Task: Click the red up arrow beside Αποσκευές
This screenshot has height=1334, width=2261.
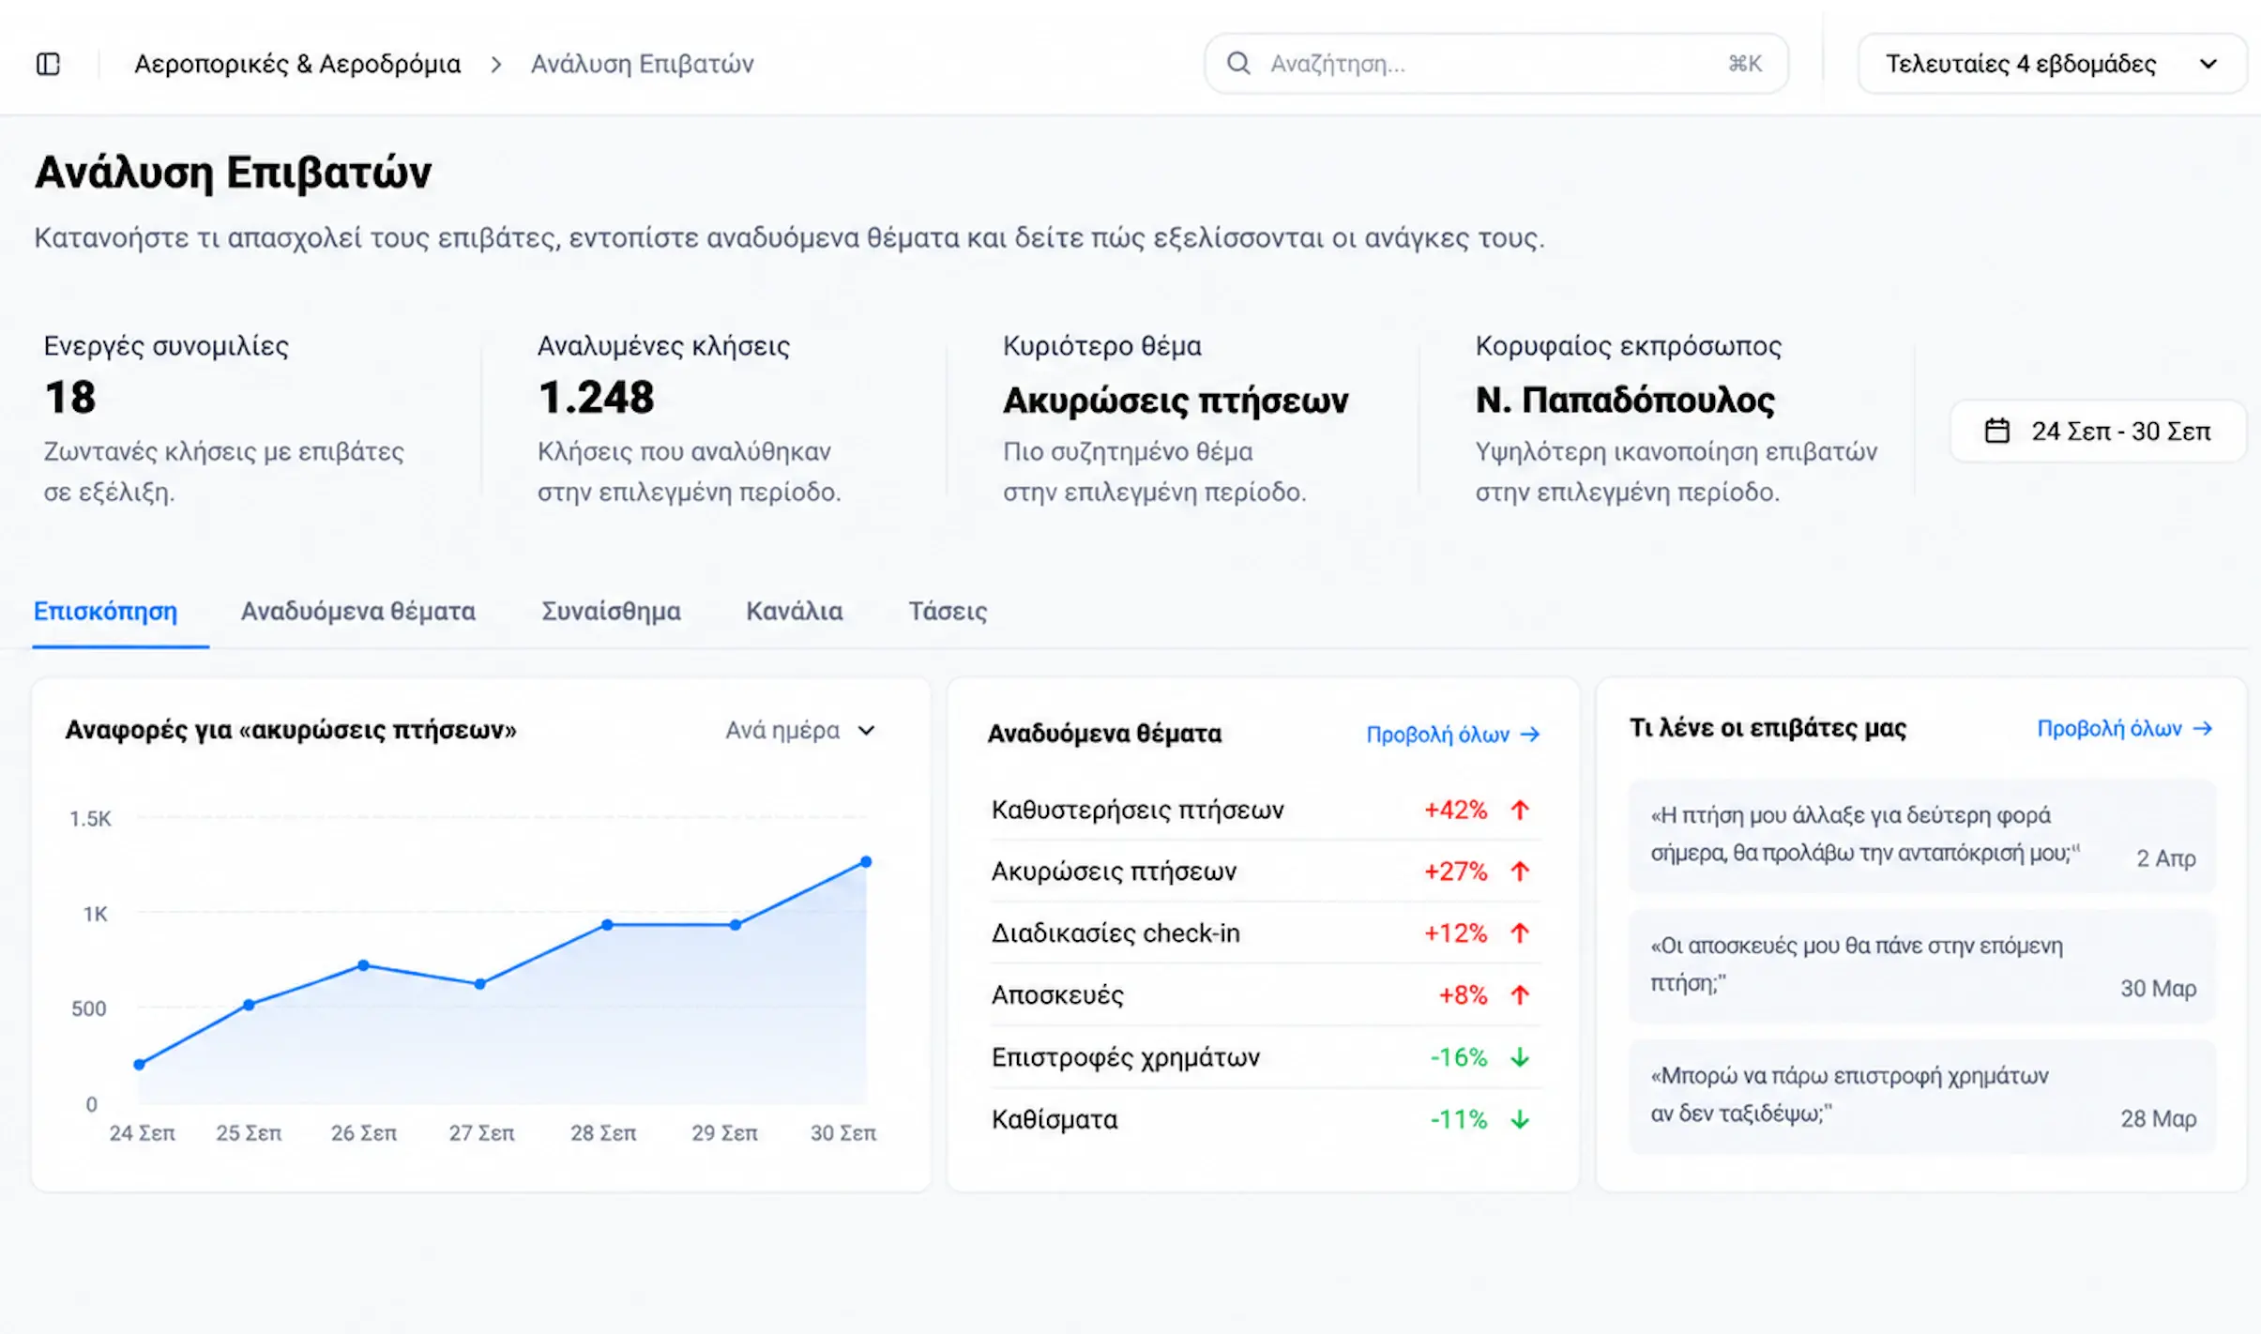Action: [1520, 994]
